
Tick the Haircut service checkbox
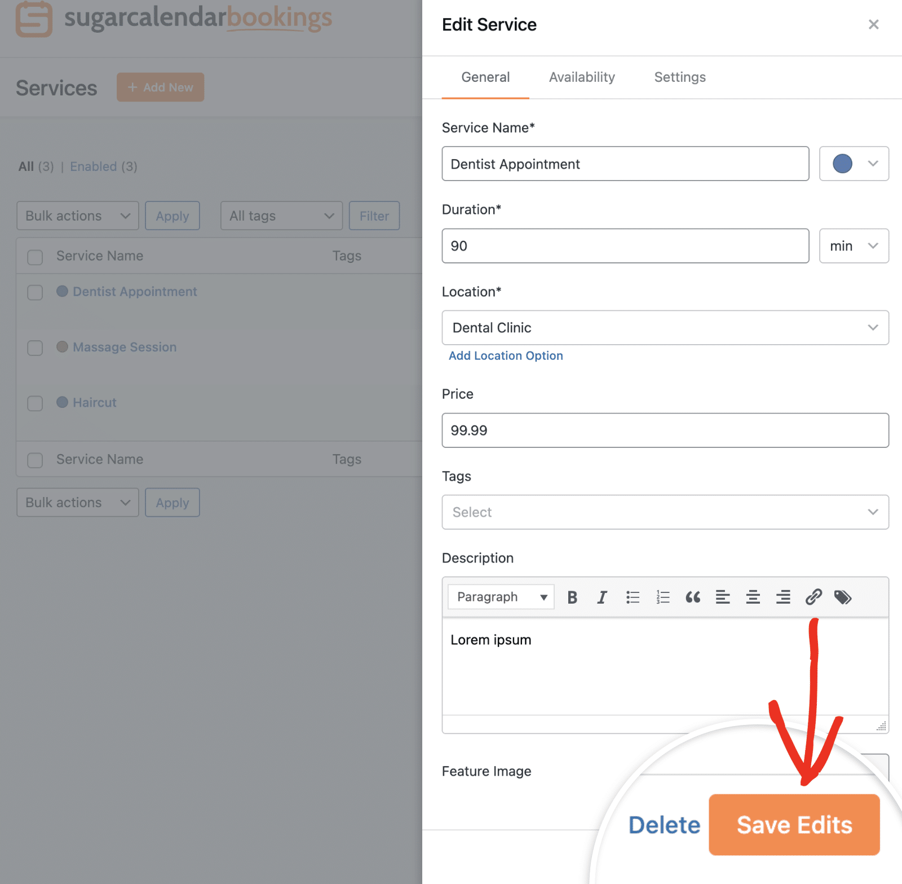[35, 403]
